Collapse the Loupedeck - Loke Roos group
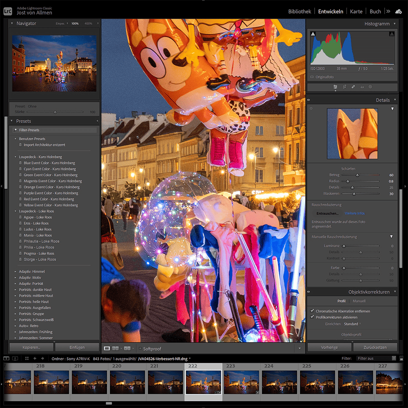The height and width of the screenshot is (408, 408). click(16, 211)
